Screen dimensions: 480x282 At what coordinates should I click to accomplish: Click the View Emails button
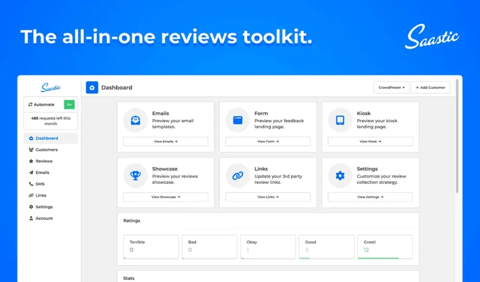[x=166, y=141]
